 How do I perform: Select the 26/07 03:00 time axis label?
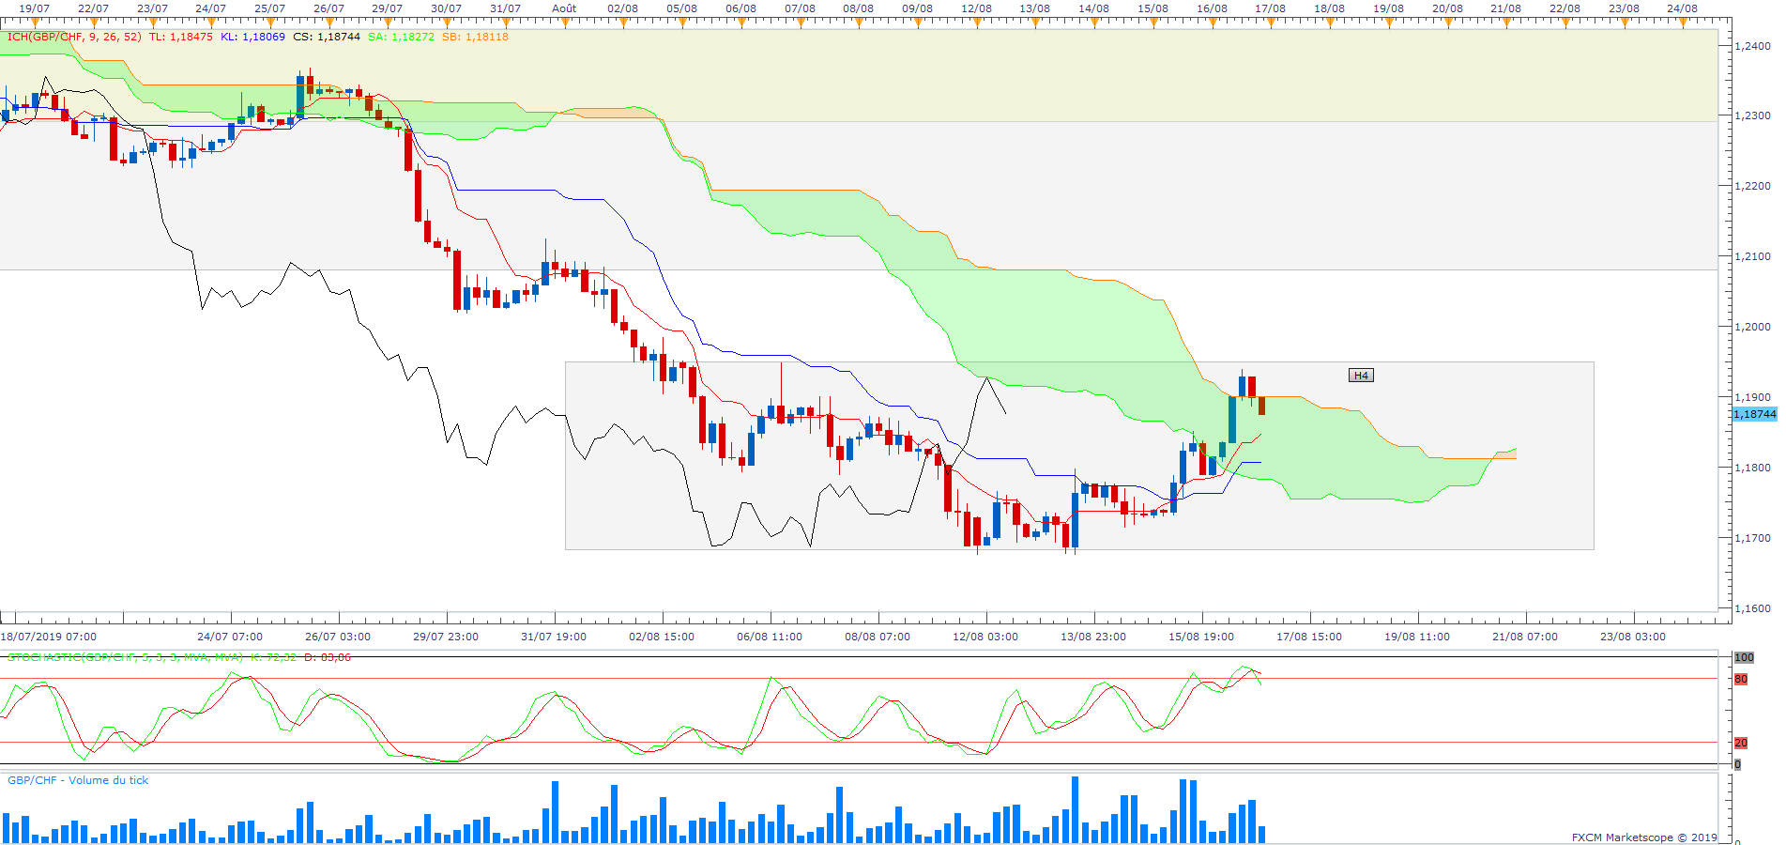pos(338,637)
